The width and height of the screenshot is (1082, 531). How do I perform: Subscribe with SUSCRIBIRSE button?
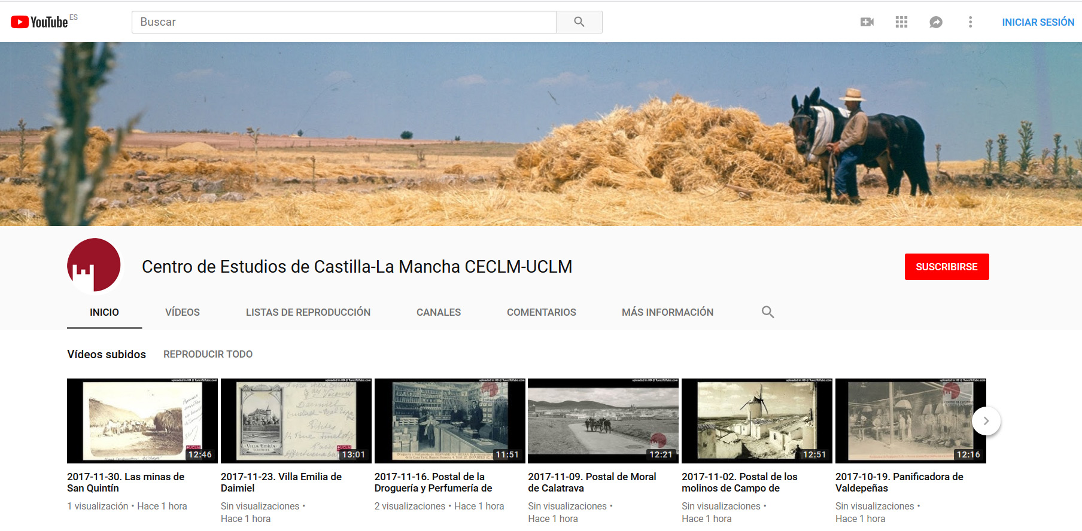947,267
